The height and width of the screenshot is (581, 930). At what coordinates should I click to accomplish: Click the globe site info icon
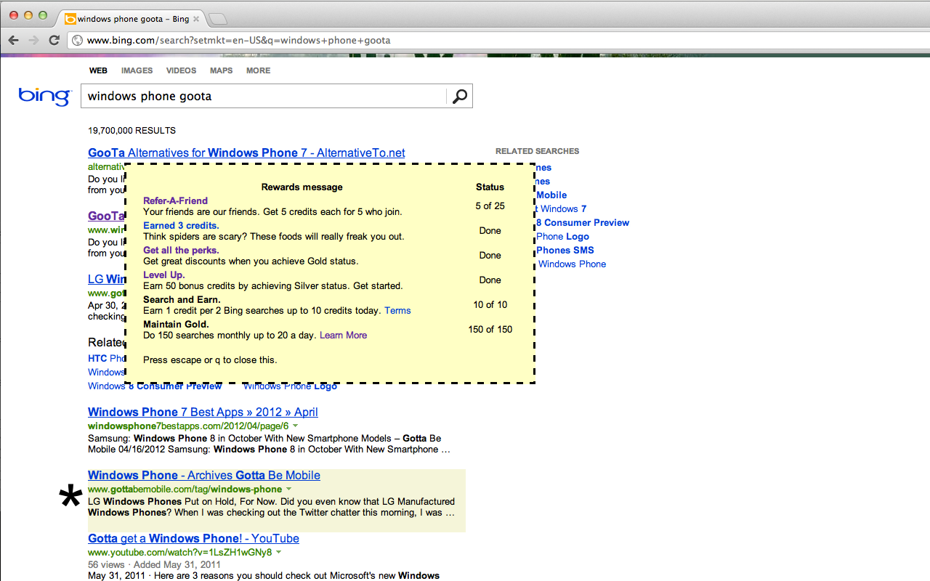[78, 41]
